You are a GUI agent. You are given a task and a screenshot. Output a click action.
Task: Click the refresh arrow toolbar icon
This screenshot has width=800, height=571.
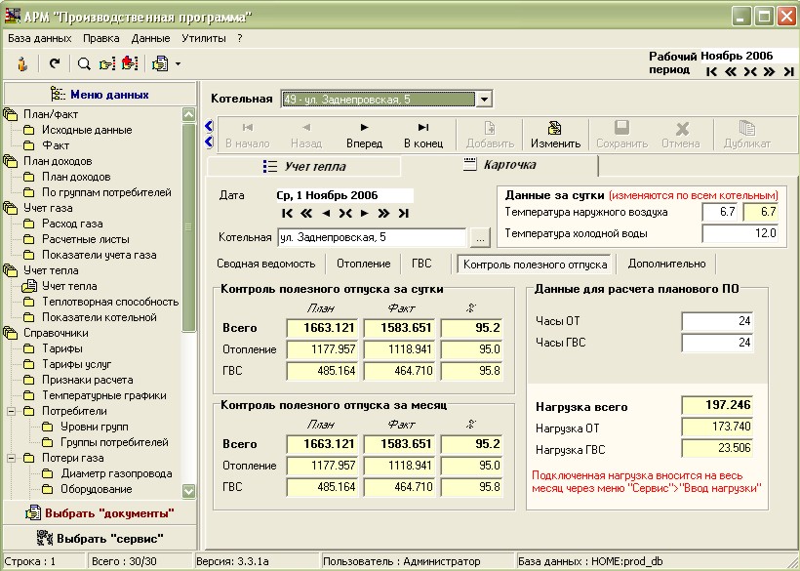(55, 63)
